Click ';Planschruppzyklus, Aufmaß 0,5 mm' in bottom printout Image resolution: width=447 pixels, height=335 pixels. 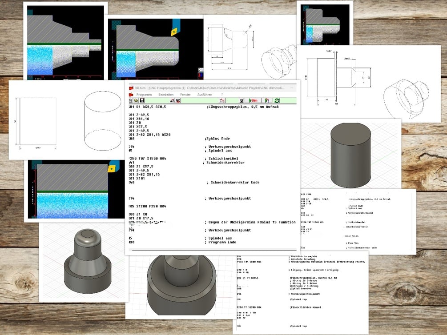point(313,278)
